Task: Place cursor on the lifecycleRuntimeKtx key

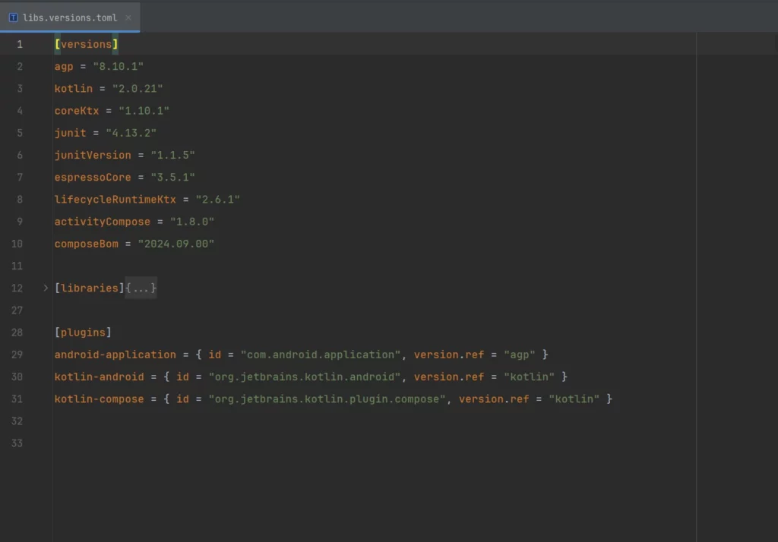Action: pos(115,200)
